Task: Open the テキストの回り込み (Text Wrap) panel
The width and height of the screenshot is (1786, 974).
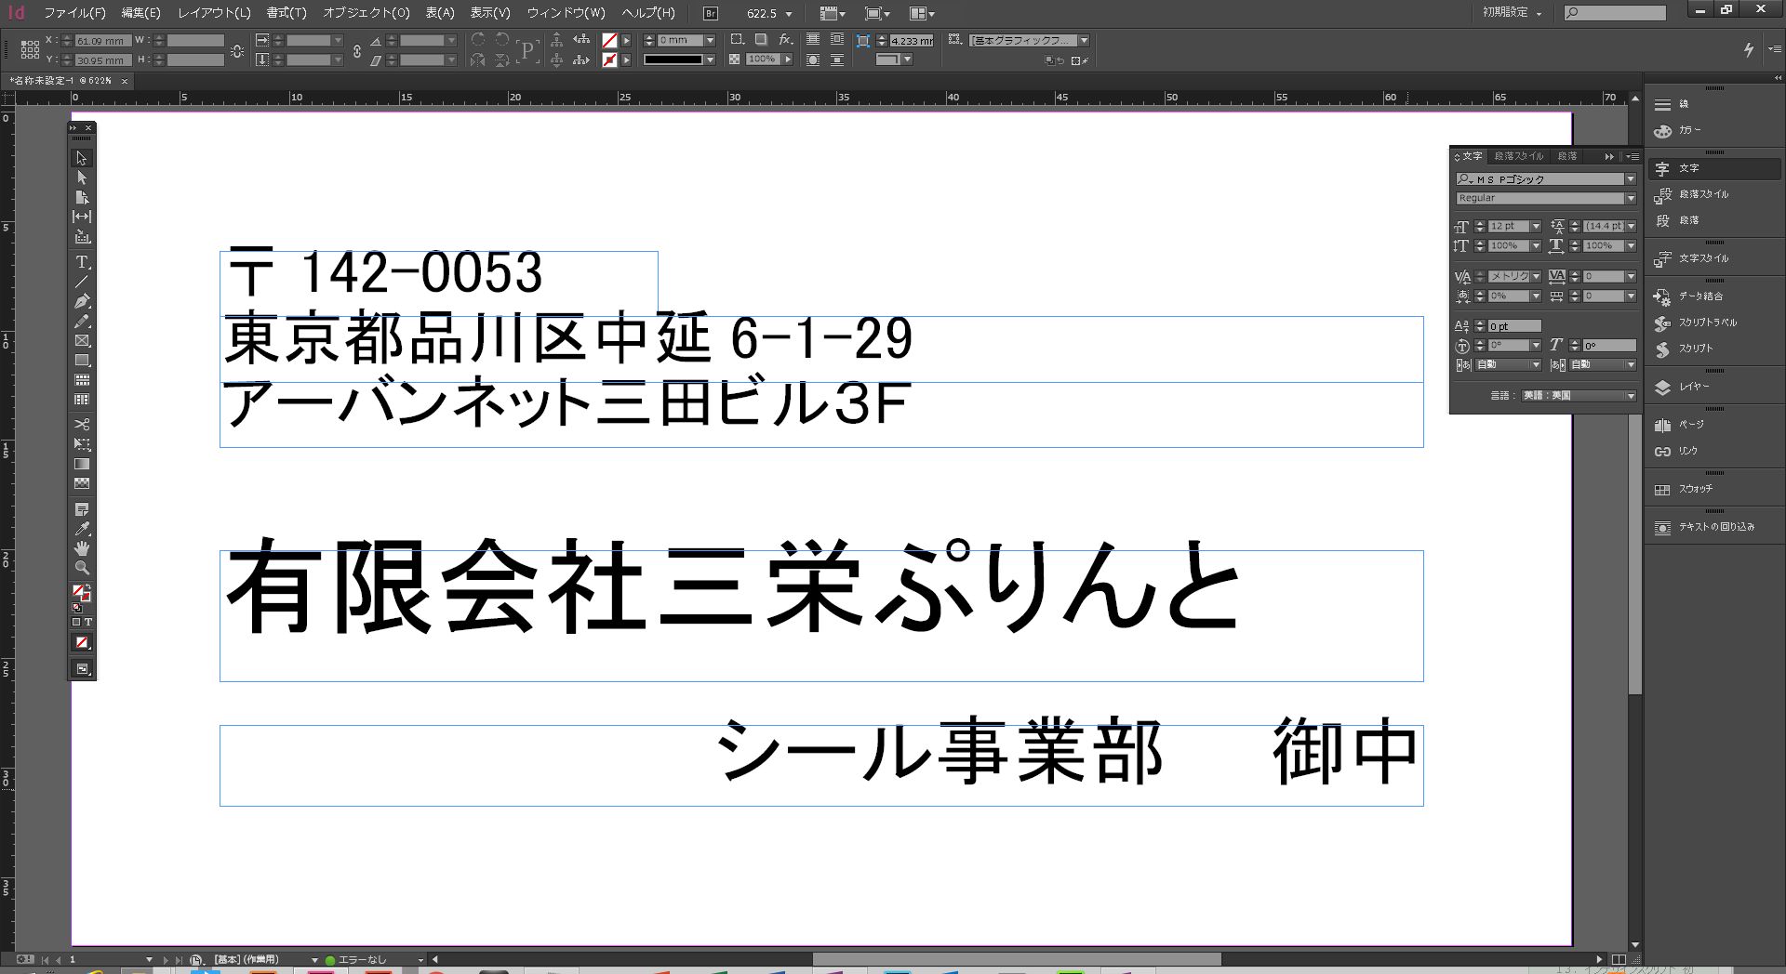Action: [x=1713, y=527]
